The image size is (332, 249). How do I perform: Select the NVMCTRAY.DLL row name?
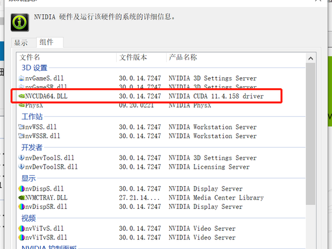point(46,198)
